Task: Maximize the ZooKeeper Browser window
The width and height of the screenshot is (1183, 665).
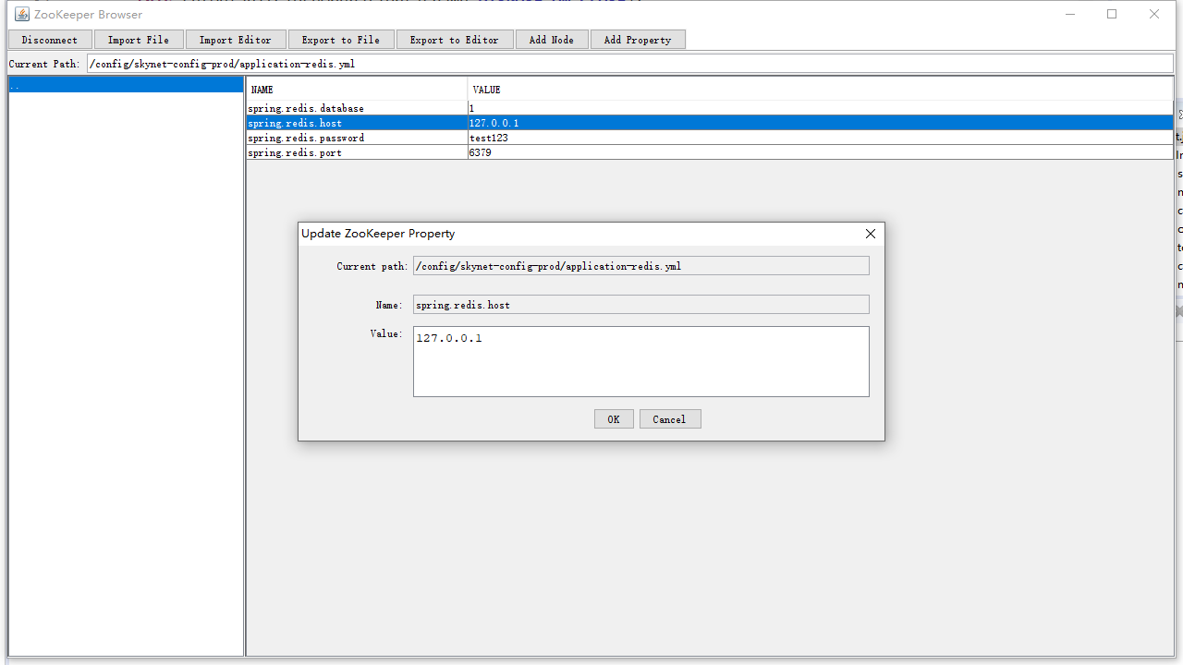Action: [1112, 14]
